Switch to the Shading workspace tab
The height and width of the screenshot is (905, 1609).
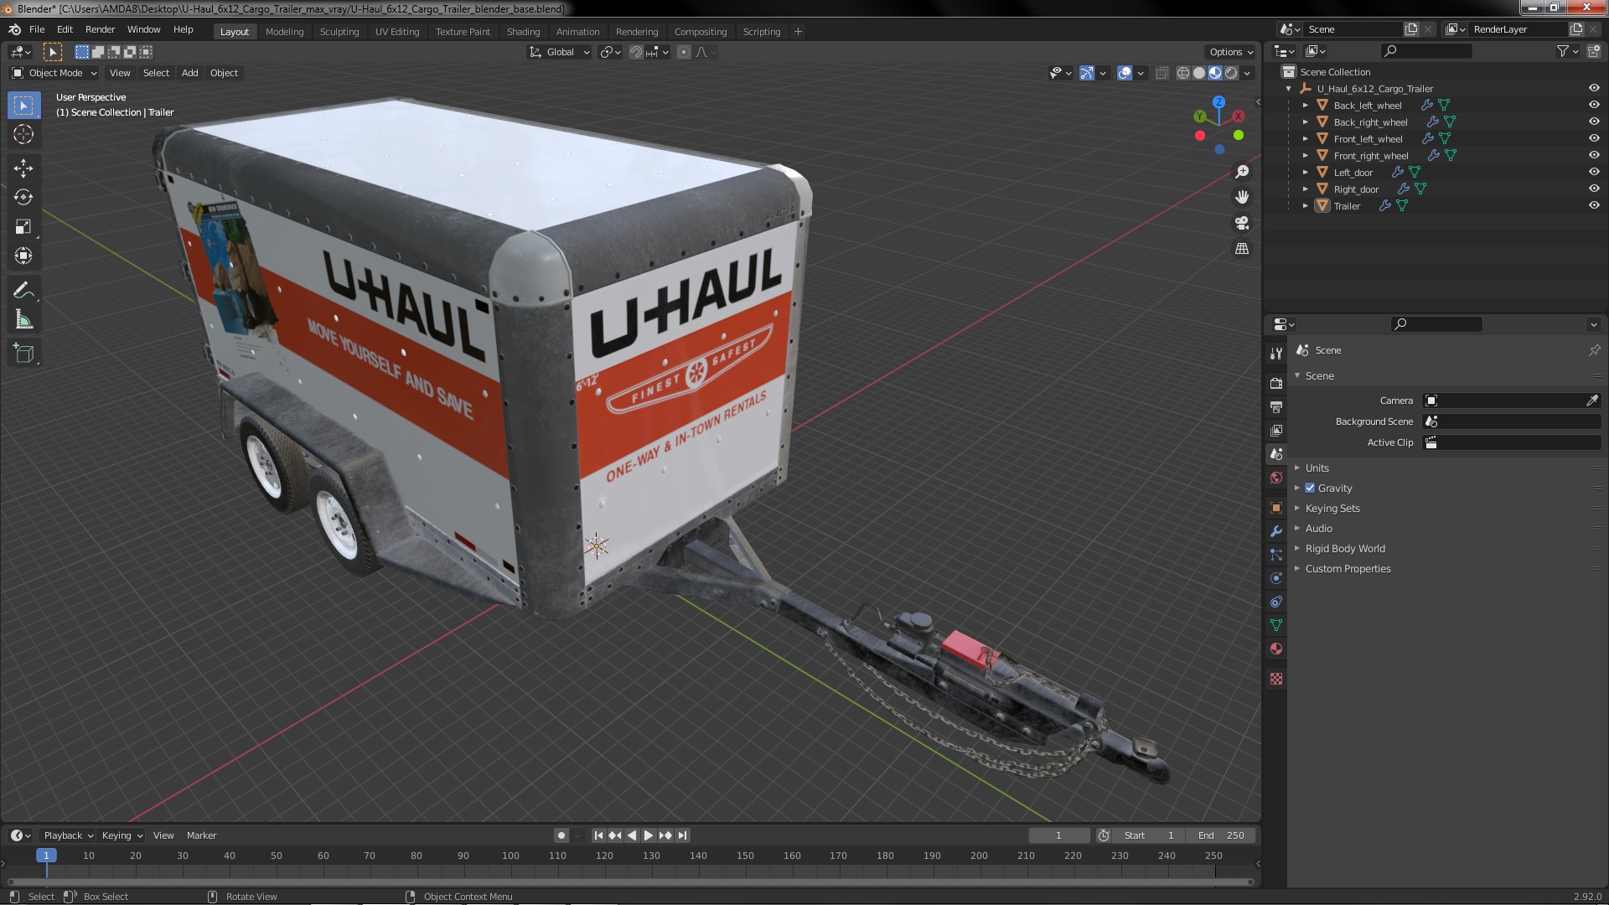pyautogui.click(x=523, y=32)
